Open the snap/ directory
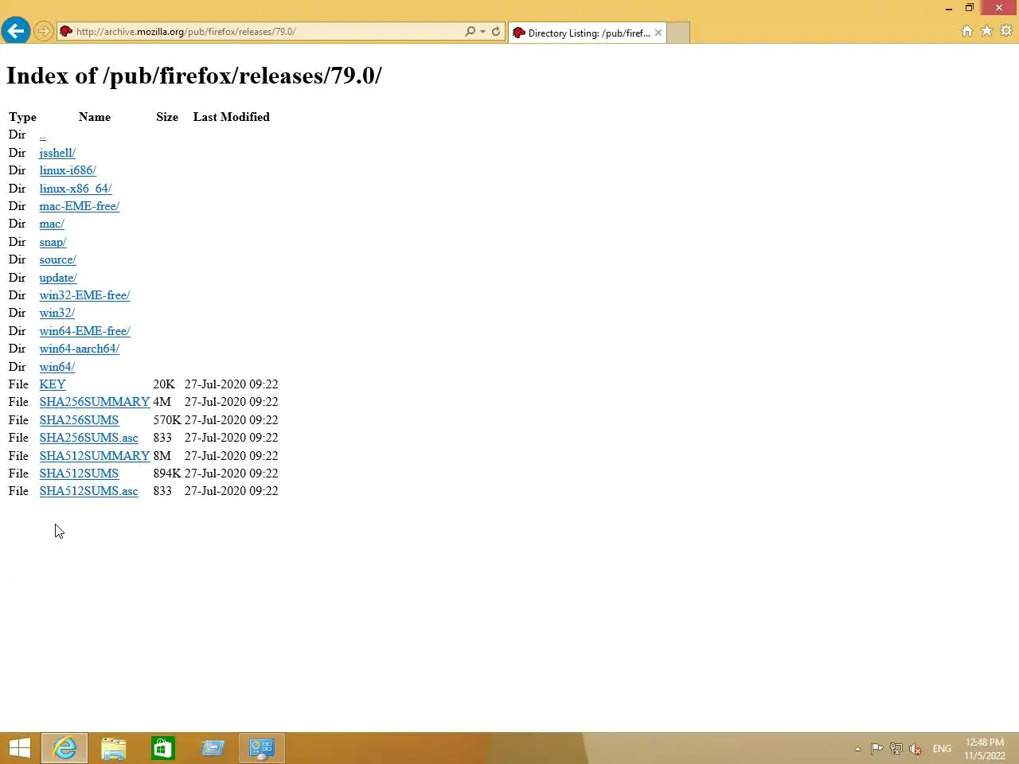The width and height of the screenshot is (1019, 764). [x=53, y=242]
